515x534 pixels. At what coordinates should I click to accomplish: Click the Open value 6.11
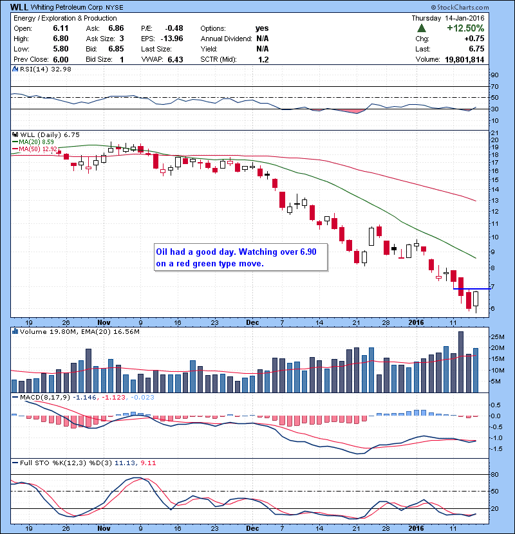[x=61, y=28]
